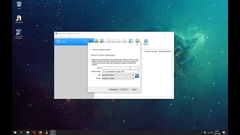This screenshot has width=240, height=135.
Task: Click the pin icon beside Tools
Action: pos(85,42)
